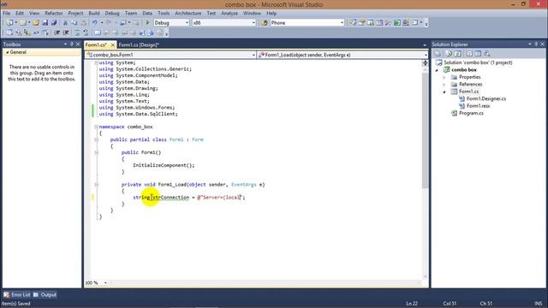
Task: Open the combo_box.Form1 class dropdown
Action: point(253,55)
